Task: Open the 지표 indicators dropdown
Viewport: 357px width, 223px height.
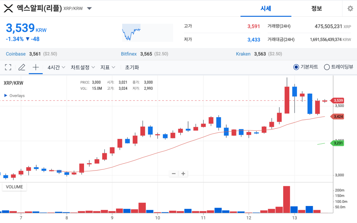Action: [108, 67]
